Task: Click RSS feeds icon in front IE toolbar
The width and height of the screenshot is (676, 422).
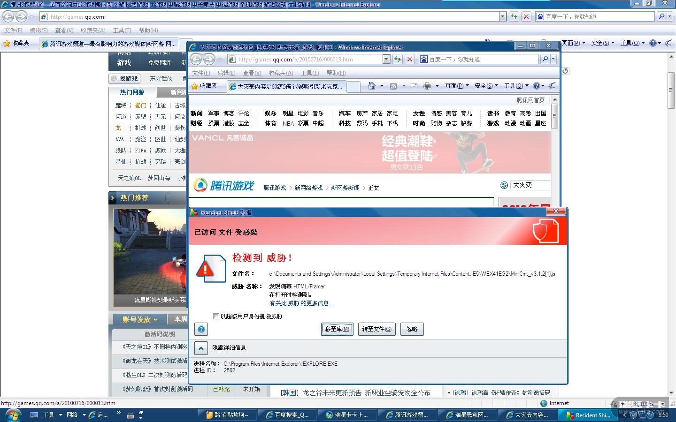Action: pos(393,86)
